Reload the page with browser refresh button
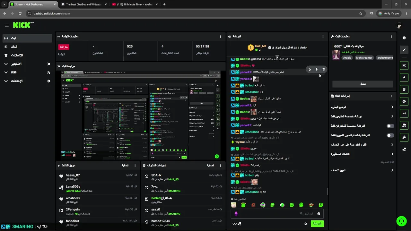Image resolution: width=411 pixels, height=231 pixels. (20, 13)
